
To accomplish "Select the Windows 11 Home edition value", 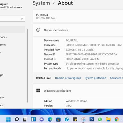I will pyautogui.click(x=76, y=101).
